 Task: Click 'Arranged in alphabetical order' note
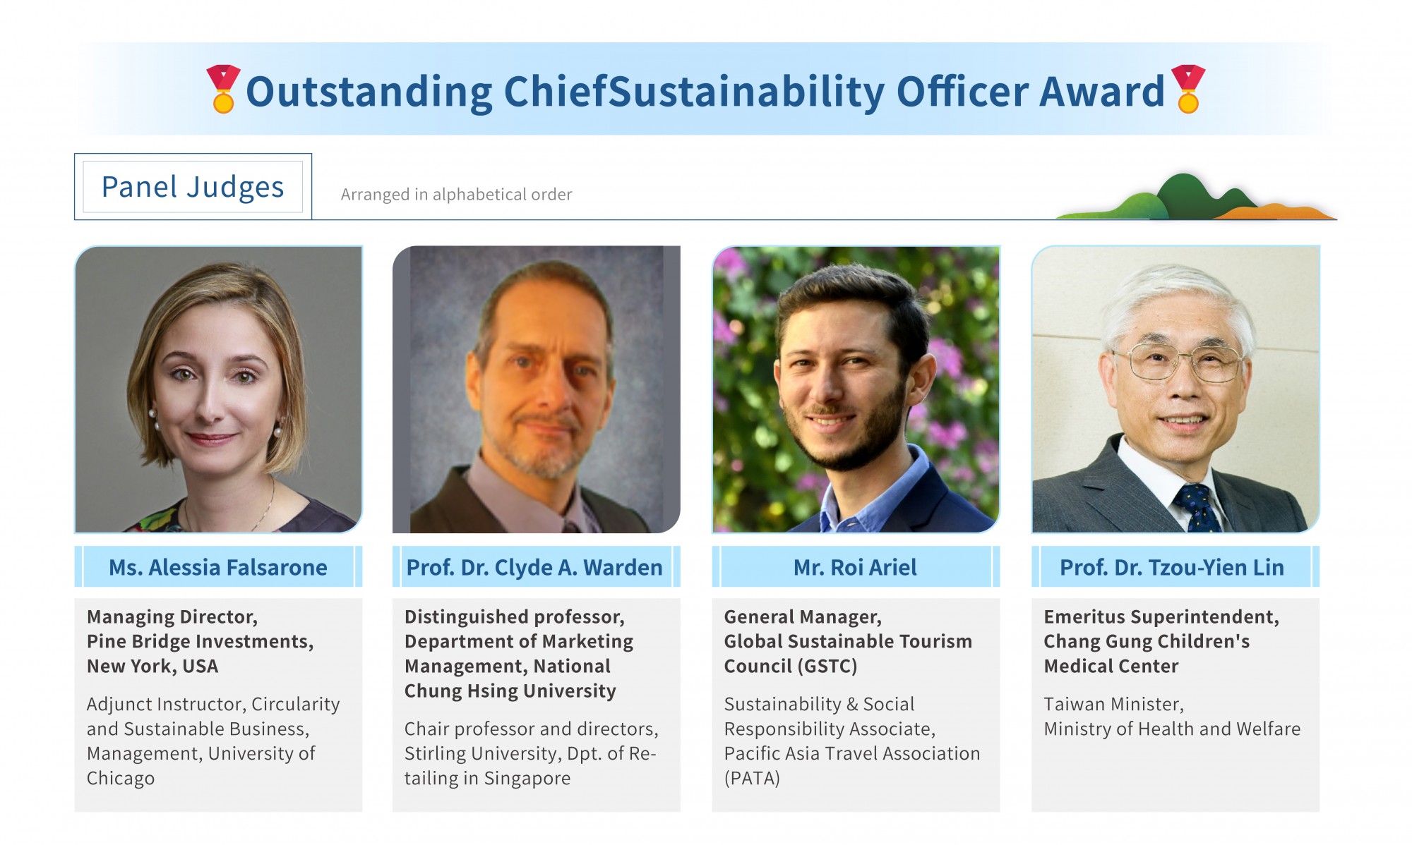(456, 195)
